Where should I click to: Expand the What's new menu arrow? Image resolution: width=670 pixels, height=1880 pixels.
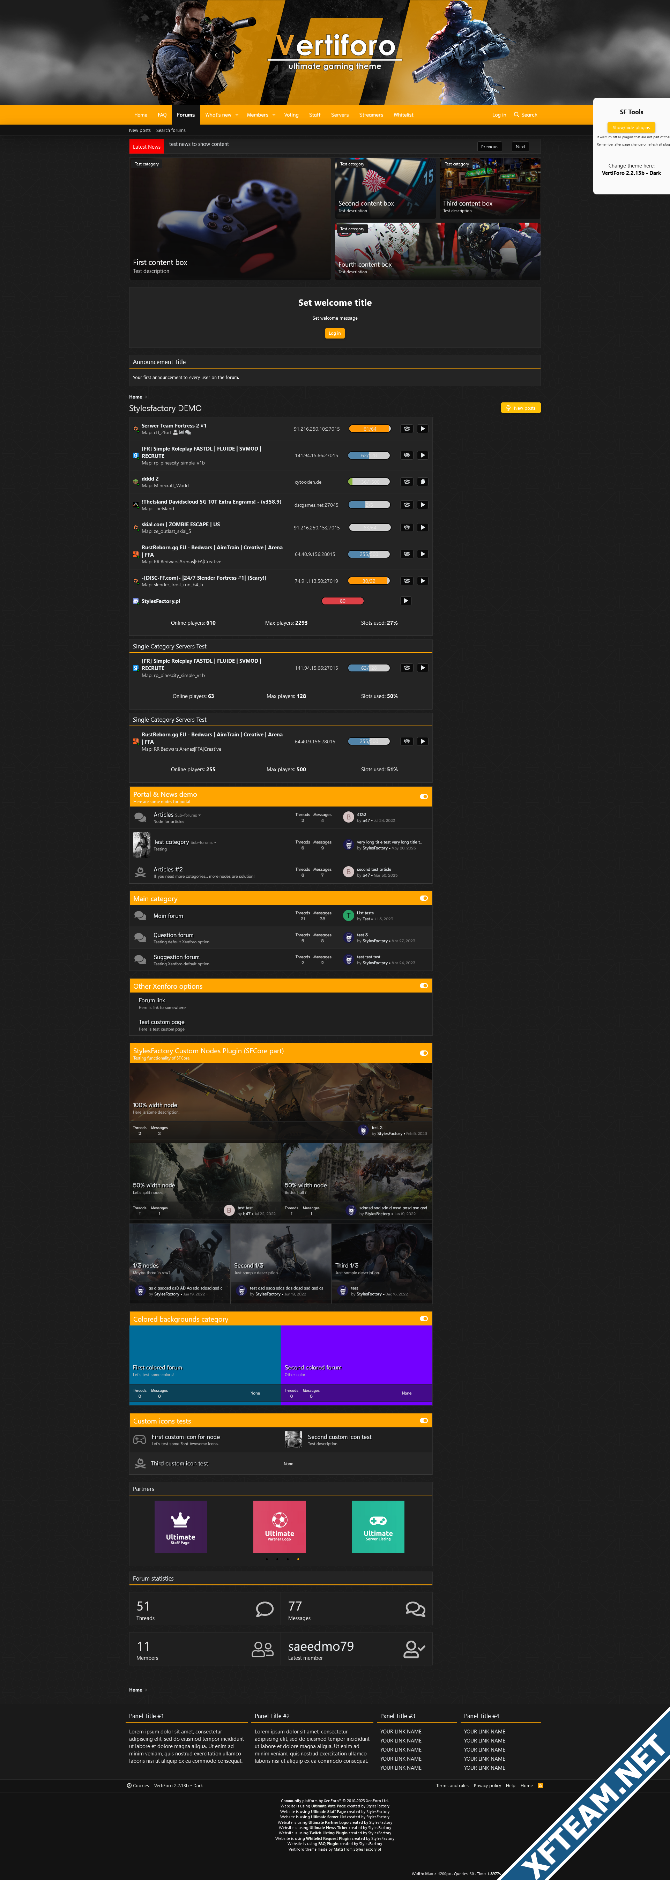237,114
